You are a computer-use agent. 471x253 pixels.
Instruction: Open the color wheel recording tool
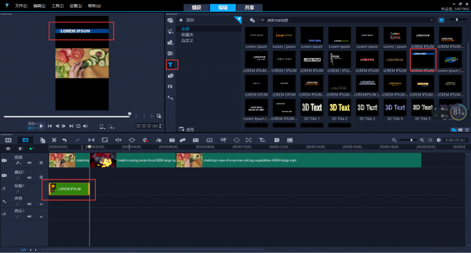[145, 140]
